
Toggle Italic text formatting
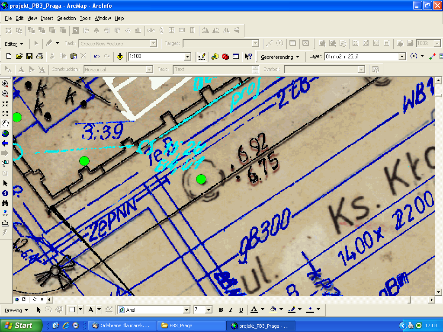(231, 310)
